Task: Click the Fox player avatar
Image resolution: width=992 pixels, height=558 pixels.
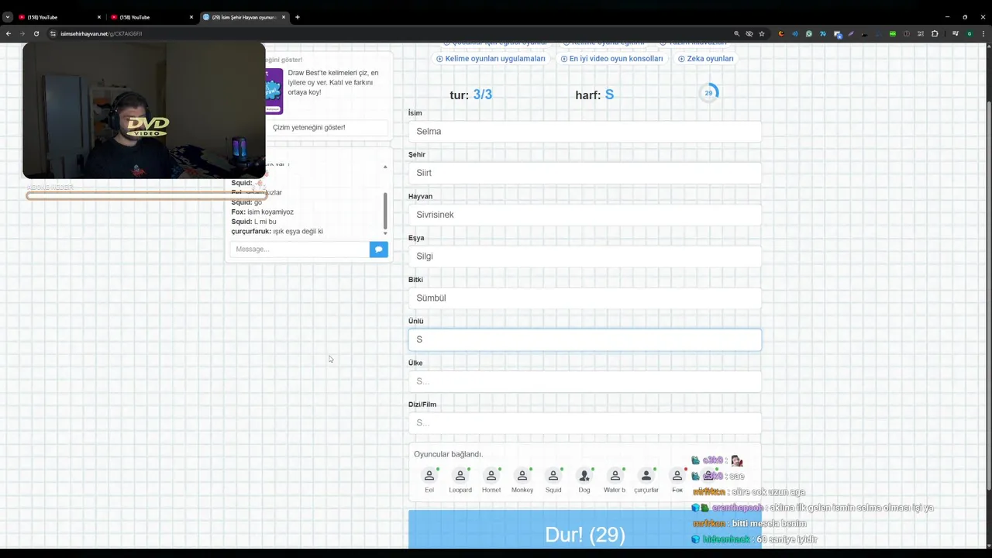Action: pyautogui.click(x=677, y=476)
